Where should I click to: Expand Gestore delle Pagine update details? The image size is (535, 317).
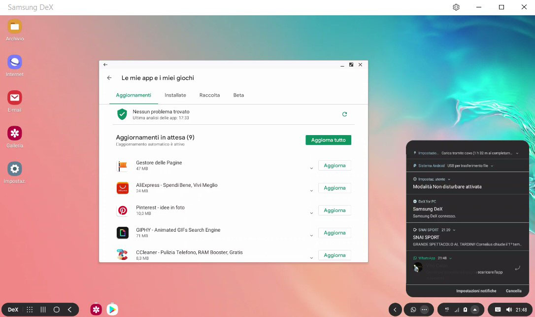point(311,169)
